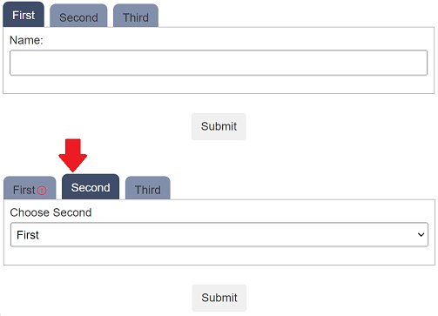Screen dimensions: 438x316
Task: Click the shaft of the red arrow graphic
Action: 73,146
